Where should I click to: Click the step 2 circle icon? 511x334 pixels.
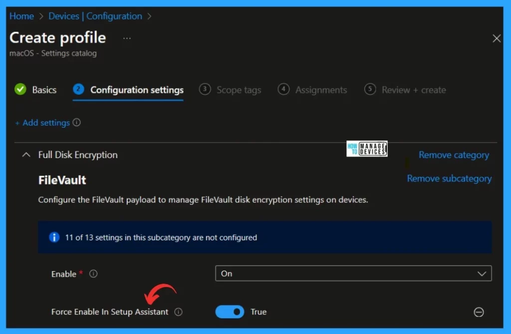click(x=78, y=89)
